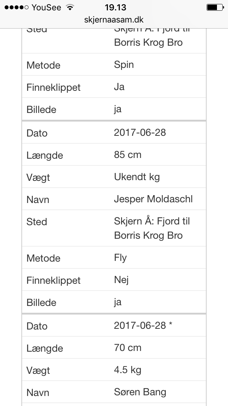Screen dimensions: 228x406
Task: Tap the battery icon in status bar
Action: coord(215,7)
